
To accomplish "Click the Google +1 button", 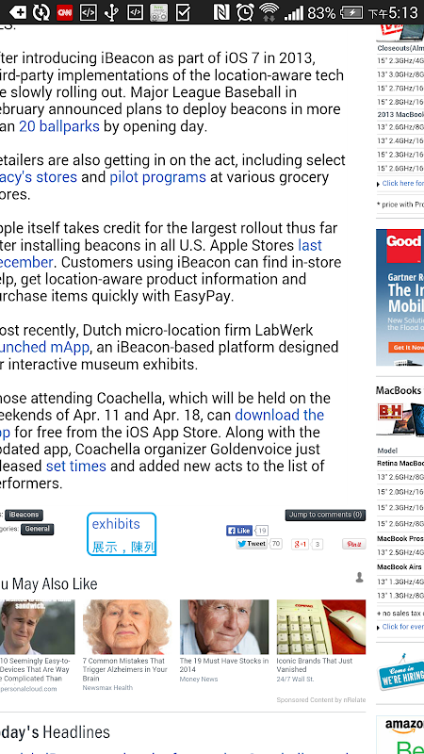I will (x=301, y=545).
